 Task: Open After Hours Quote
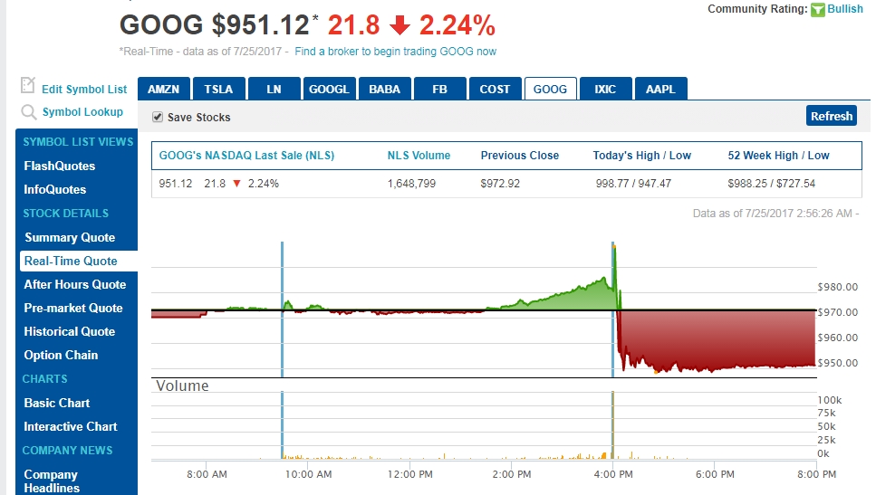(75, 284)
